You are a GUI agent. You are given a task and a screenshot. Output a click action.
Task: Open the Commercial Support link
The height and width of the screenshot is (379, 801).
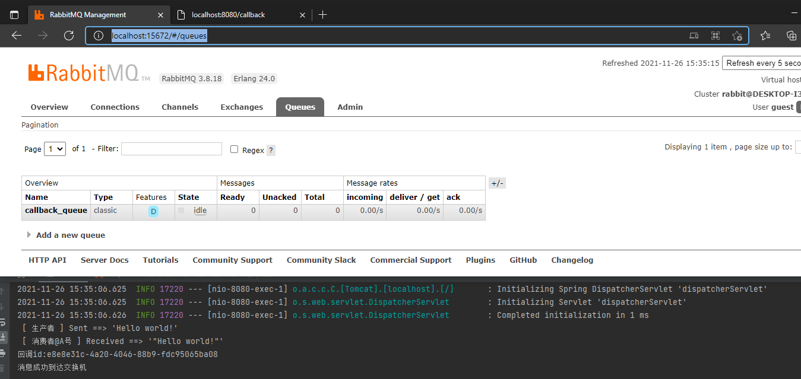(x=411, y=260)
